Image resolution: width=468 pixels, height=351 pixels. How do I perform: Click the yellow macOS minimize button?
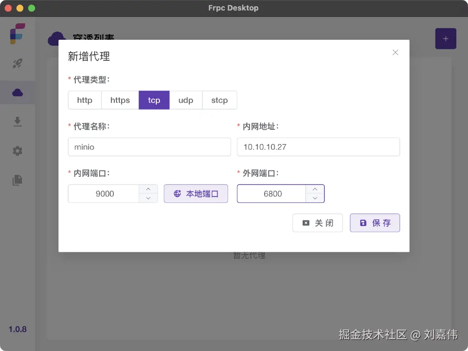click(x=20, y=8)
